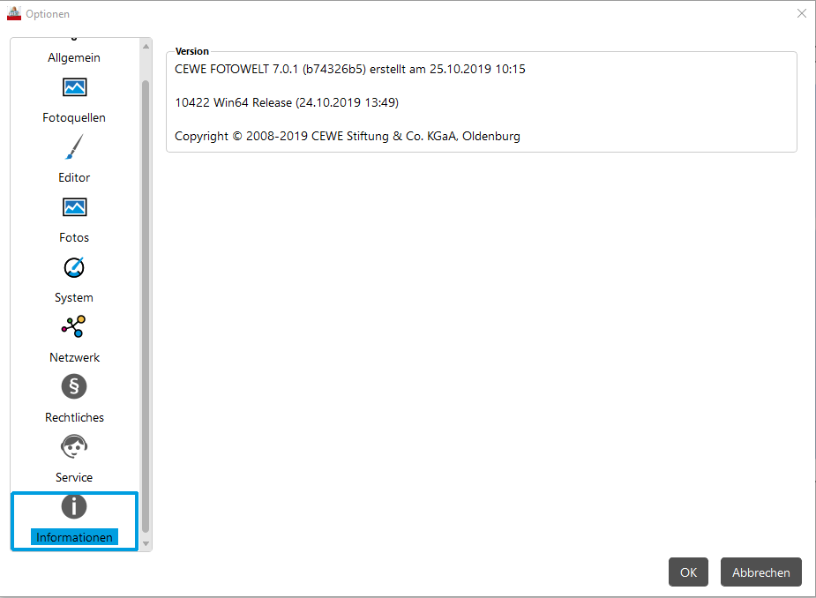This screenshot has width=816, height=598.
Task: Choose the Service label
Action: [x=74, y=477]
